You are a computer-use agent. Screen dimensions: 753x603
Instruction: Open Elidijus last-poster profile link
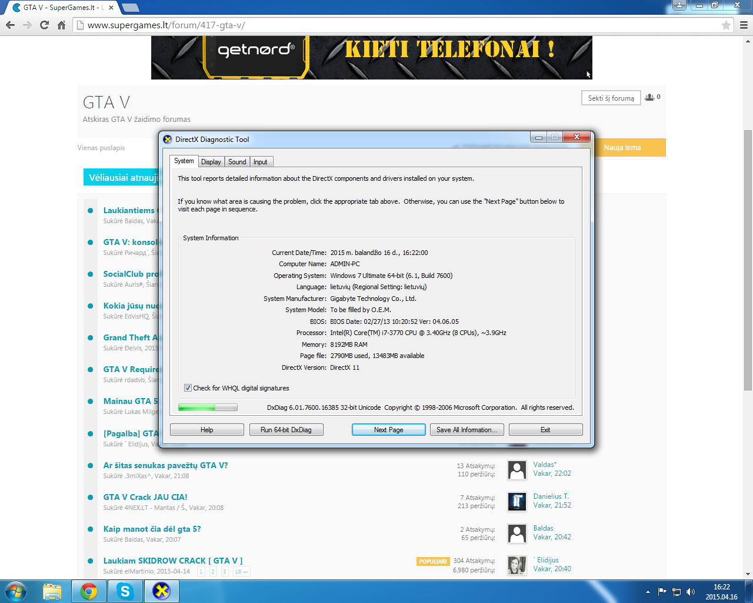click(547, 560)
